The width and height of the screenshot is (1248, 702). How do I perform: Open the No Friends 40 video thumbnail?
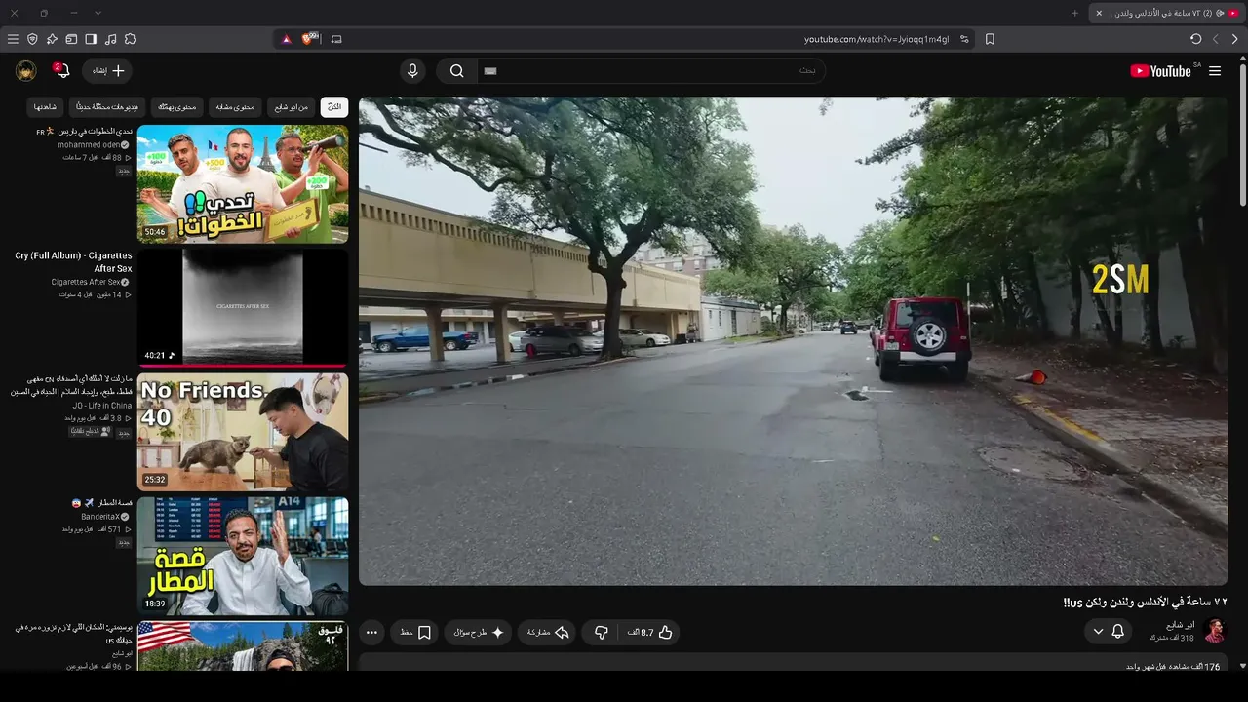point(243,432)
